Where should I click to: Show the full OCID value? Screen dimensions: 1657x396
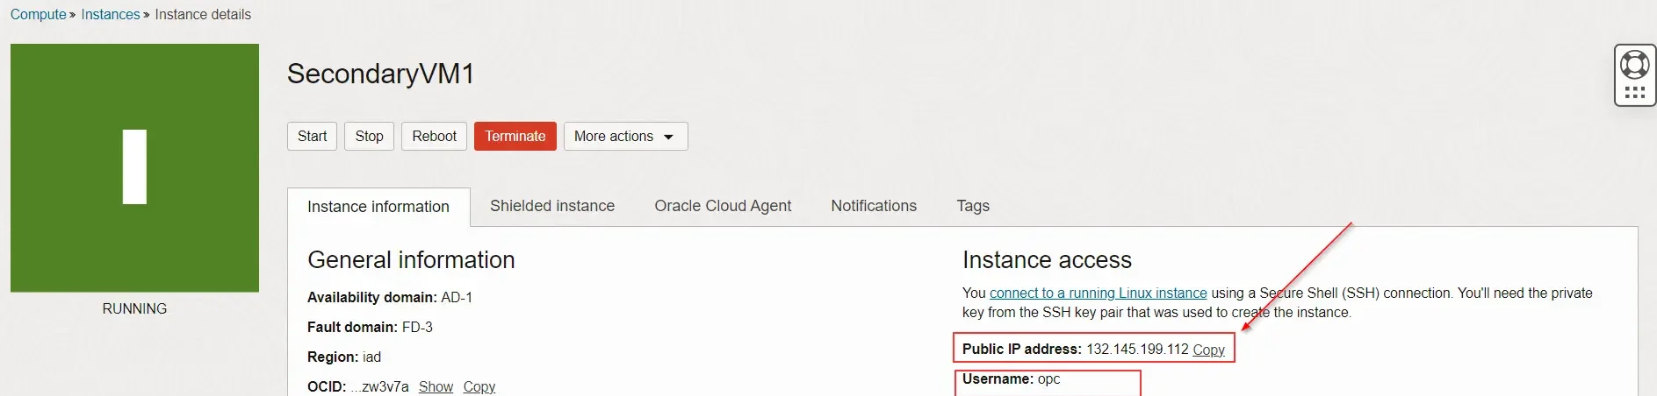click(436, 386)
